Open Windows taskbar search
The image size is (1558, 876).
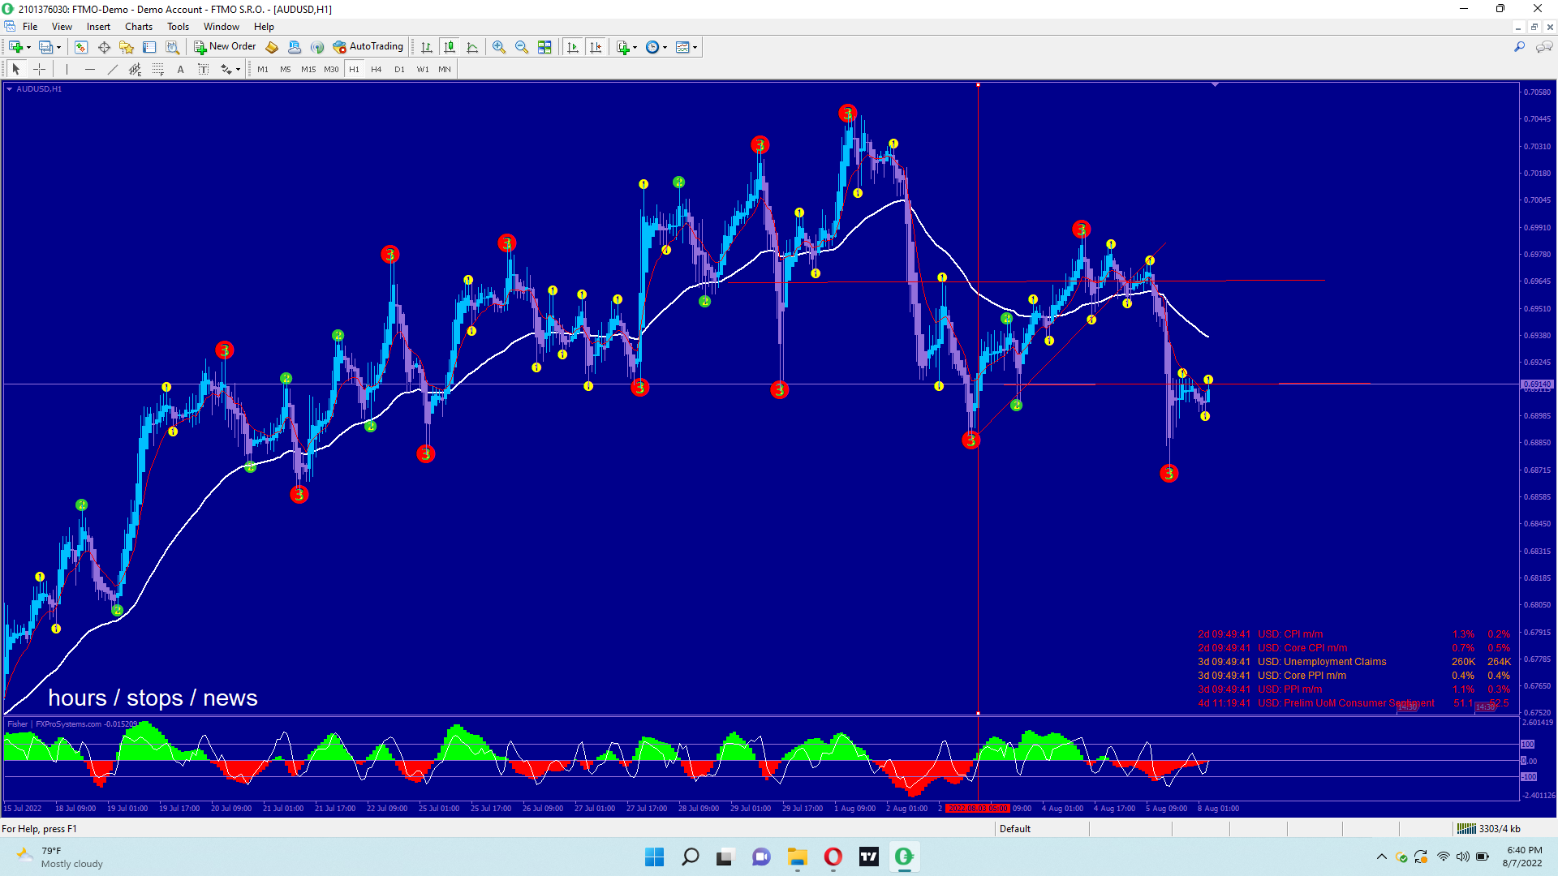[690, 857]
